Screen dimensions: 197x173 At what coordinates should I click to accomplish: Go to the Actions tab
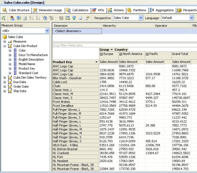click(x=116, y=10)
